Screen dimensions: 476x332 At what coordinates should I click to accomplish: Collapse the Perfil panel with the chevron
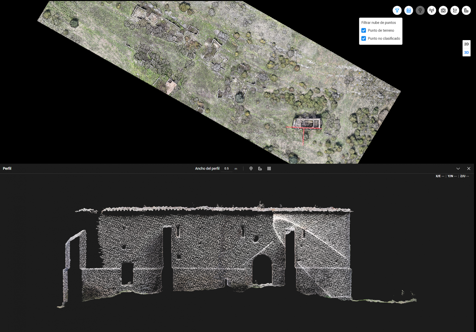pos(458,168)
